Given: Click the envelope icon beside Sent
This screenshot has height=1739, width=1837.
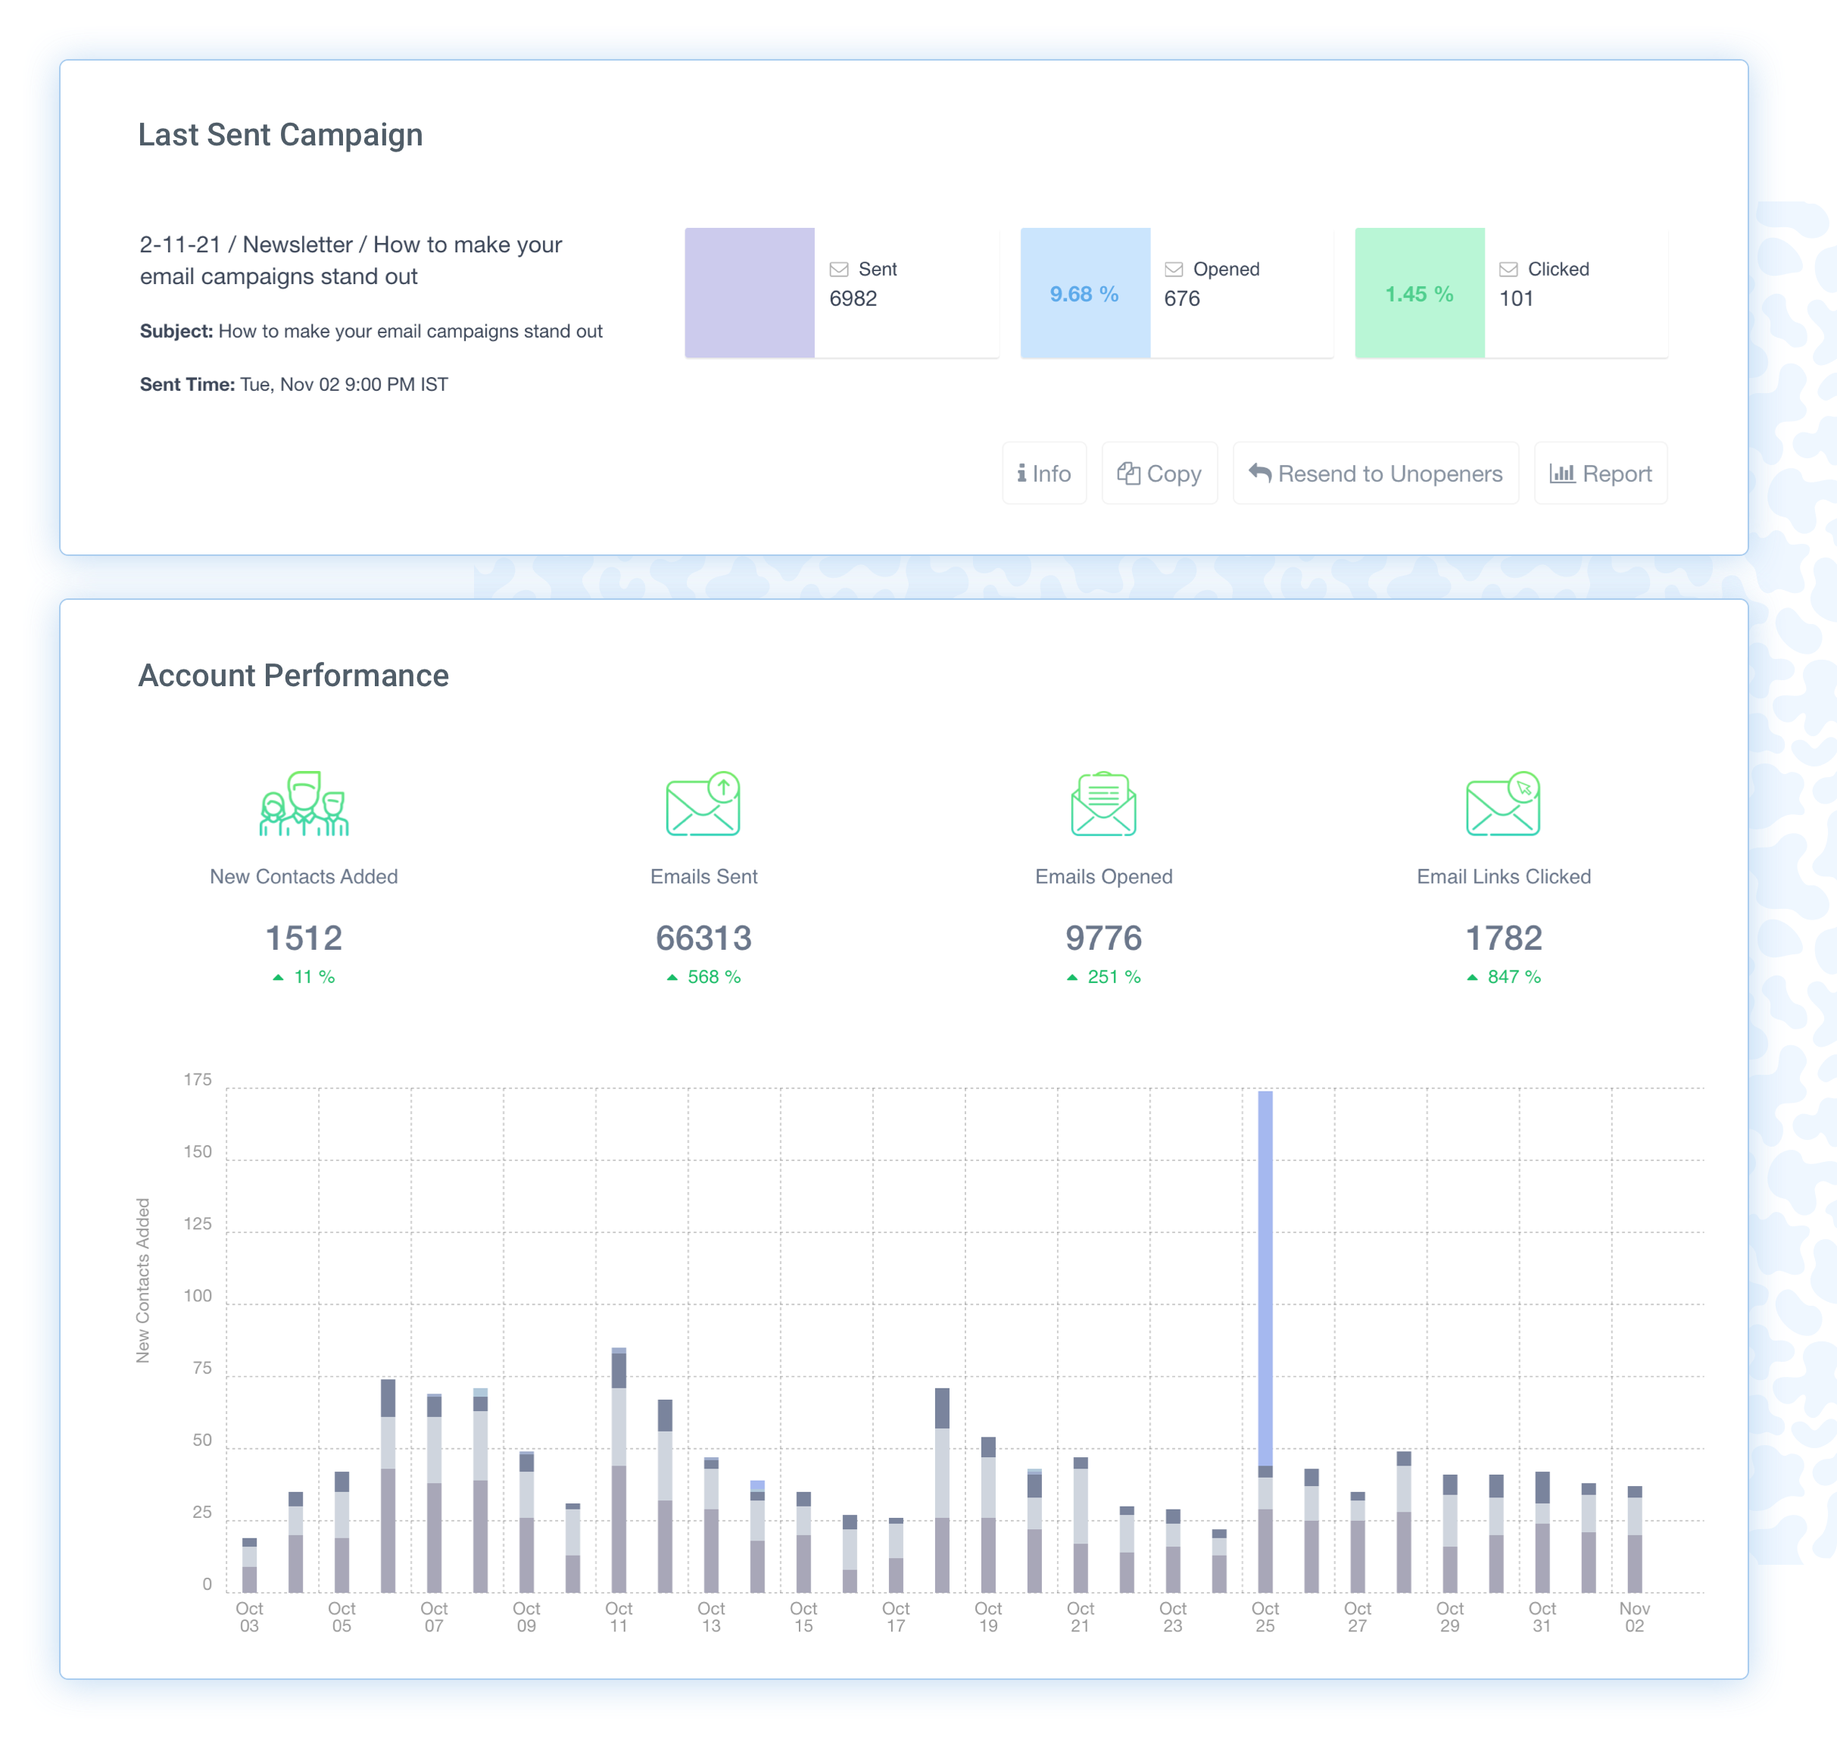Looking at the screenshot, I should tap(839, 270).
